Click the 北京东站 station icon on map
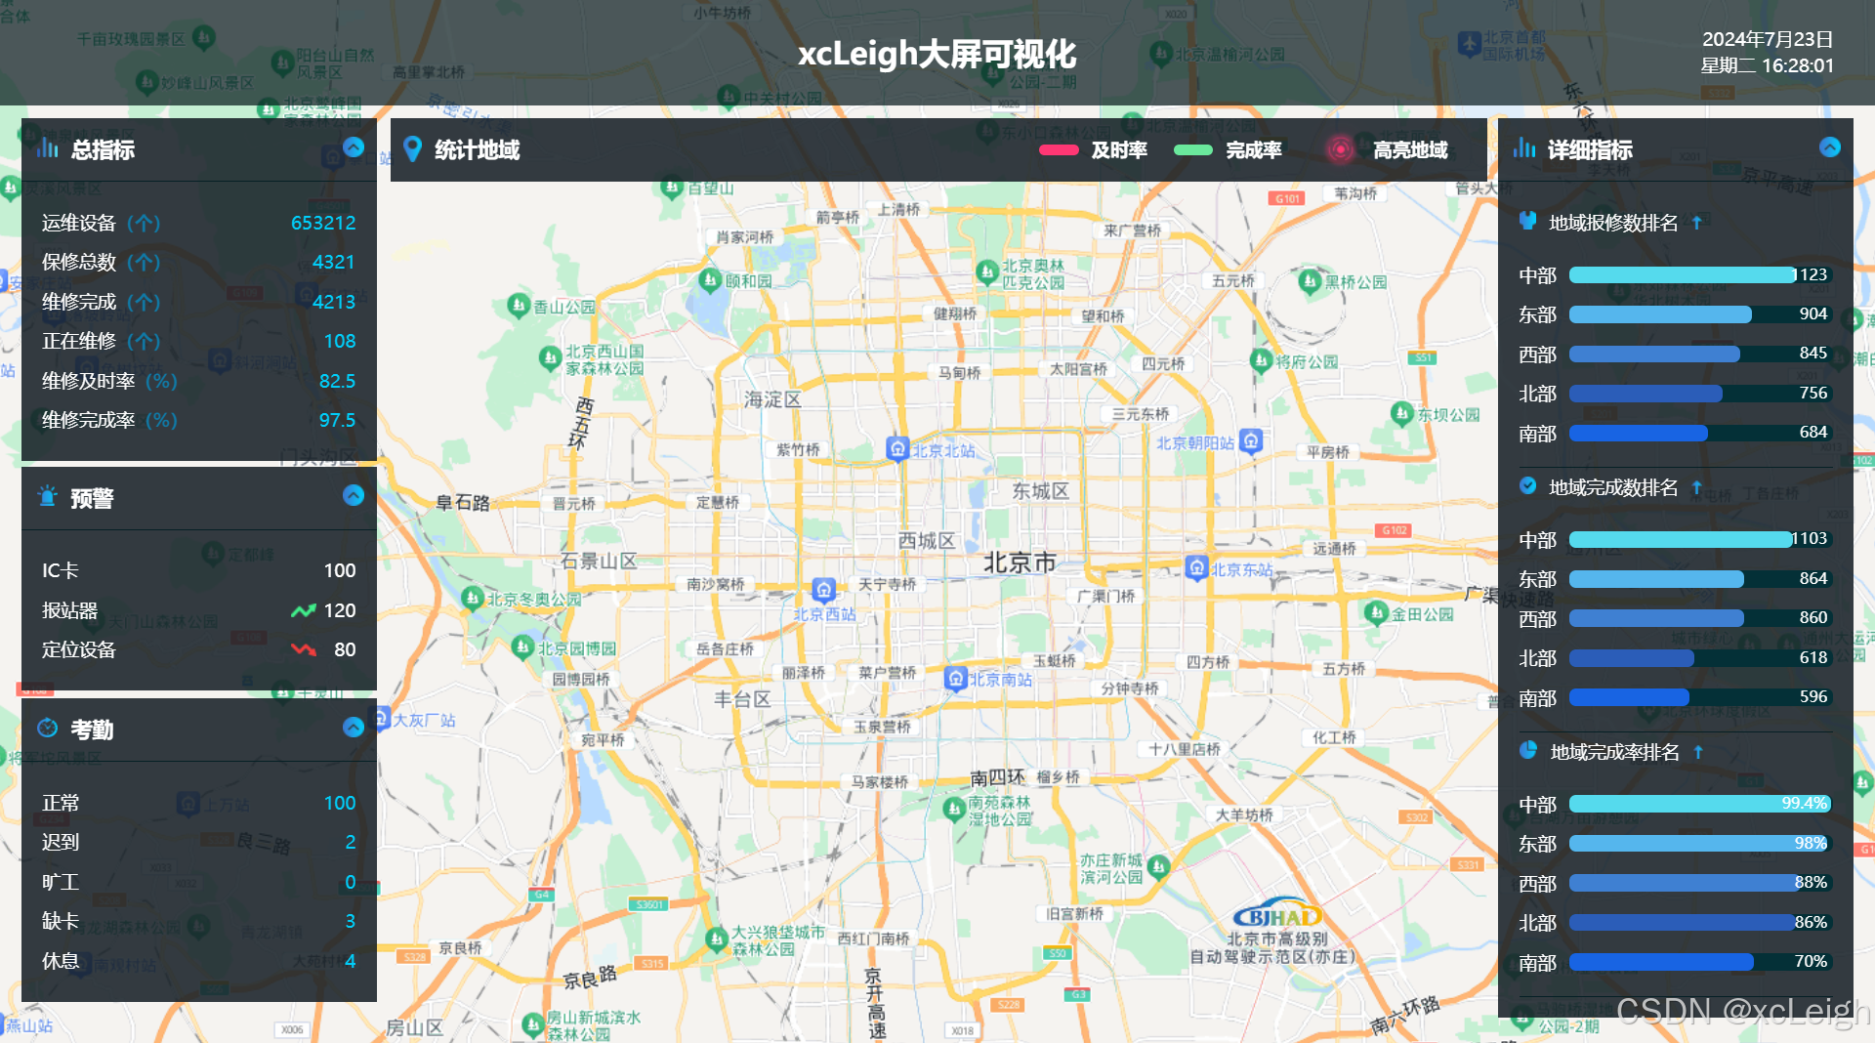Screen dimensions: 1875x1043 click(x=1196, y=568)
